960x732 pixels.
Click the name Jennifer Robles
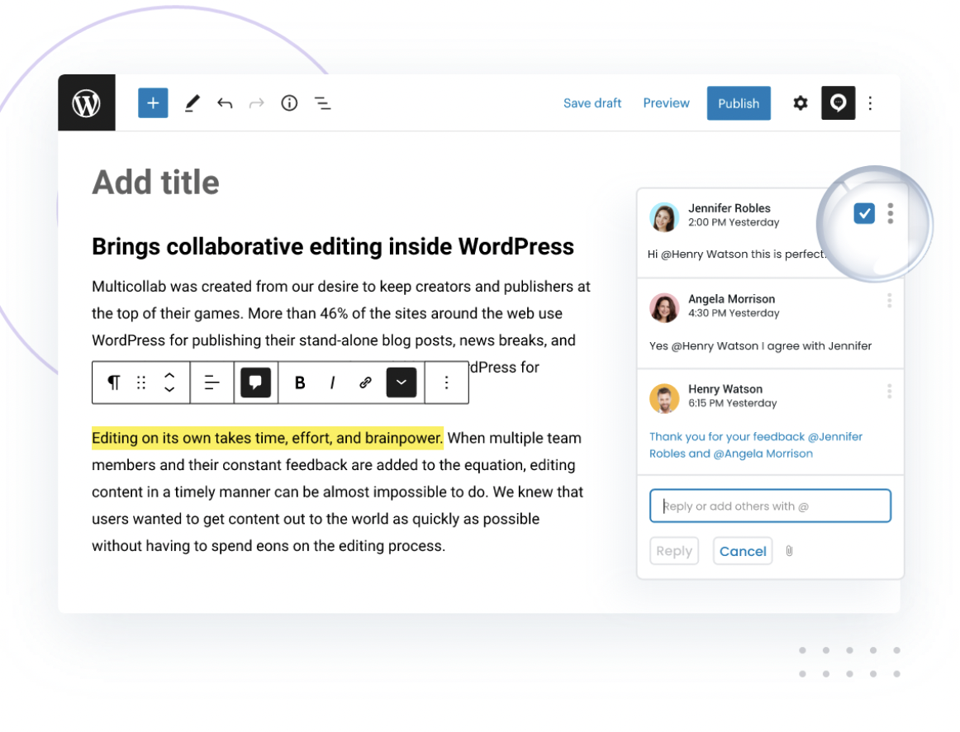click(730, 208)
